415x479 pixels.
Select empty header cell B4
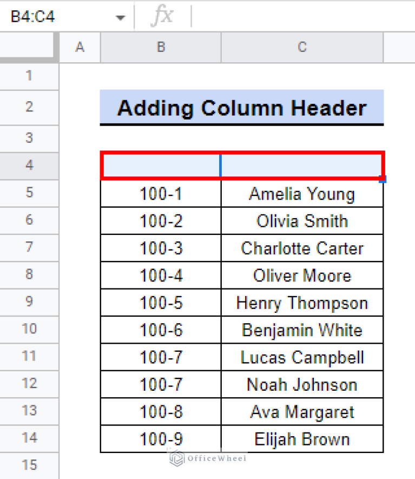161,165
